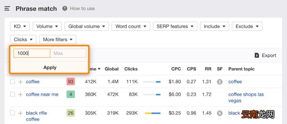The width and height of the screenshot is (287, 124).
Task: Open the Volume filter dropdown
Action: [x=47, y=26]
